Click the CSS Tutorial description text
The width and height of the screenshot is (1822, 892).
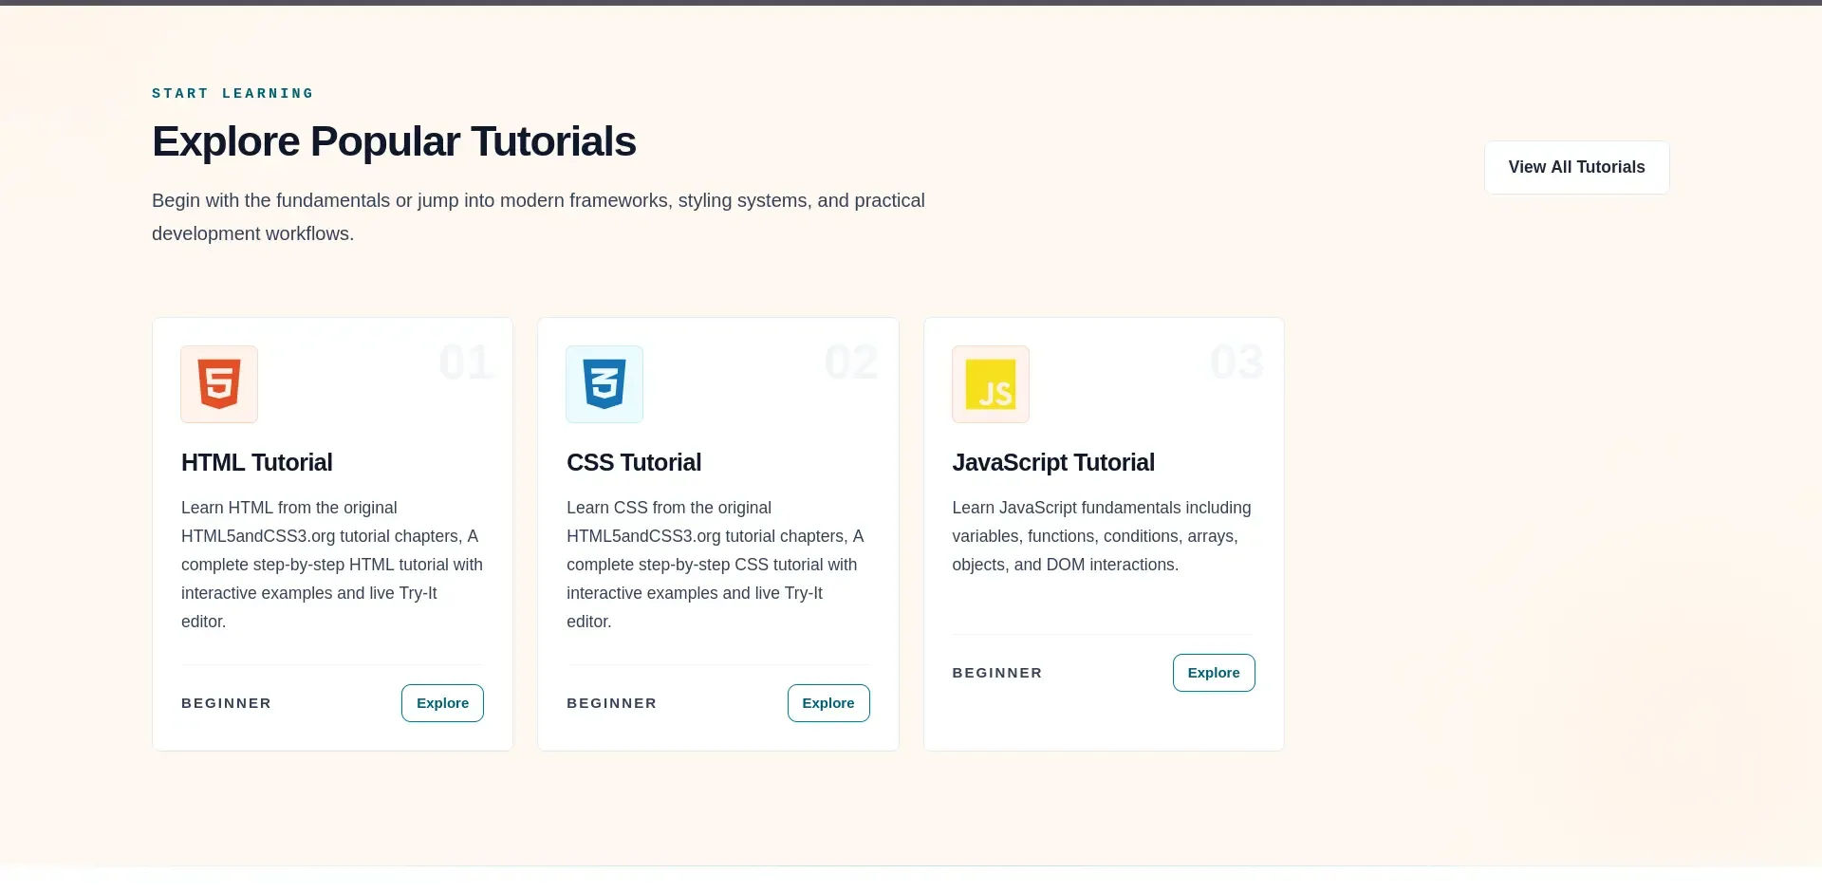click(717, 565)
